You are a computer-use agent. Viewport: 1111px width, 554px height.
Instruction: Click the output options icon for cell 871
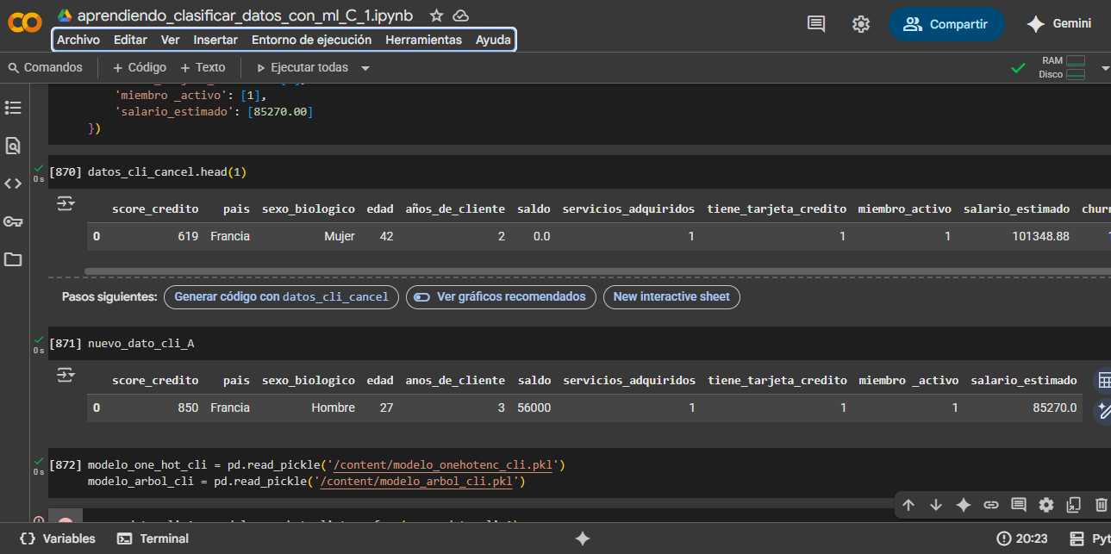(x=66, y=375)
